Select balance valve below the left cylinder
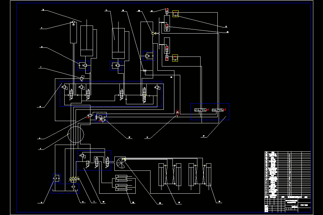This screenshot has height=215, width=323. 83,66
